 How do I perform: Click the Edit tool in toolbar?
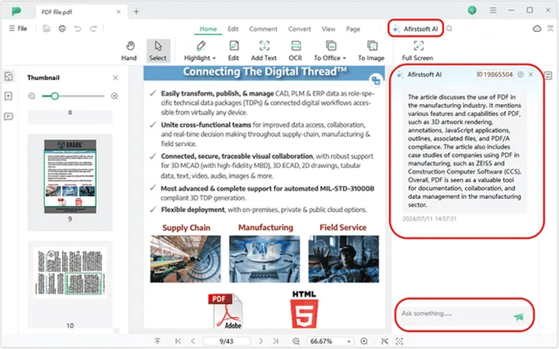click(233, 51)
